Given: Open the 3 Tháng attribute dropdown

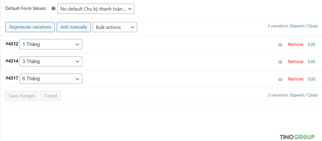Looking at the screenshot, I should pyautogui.click(x=51, y=62).
